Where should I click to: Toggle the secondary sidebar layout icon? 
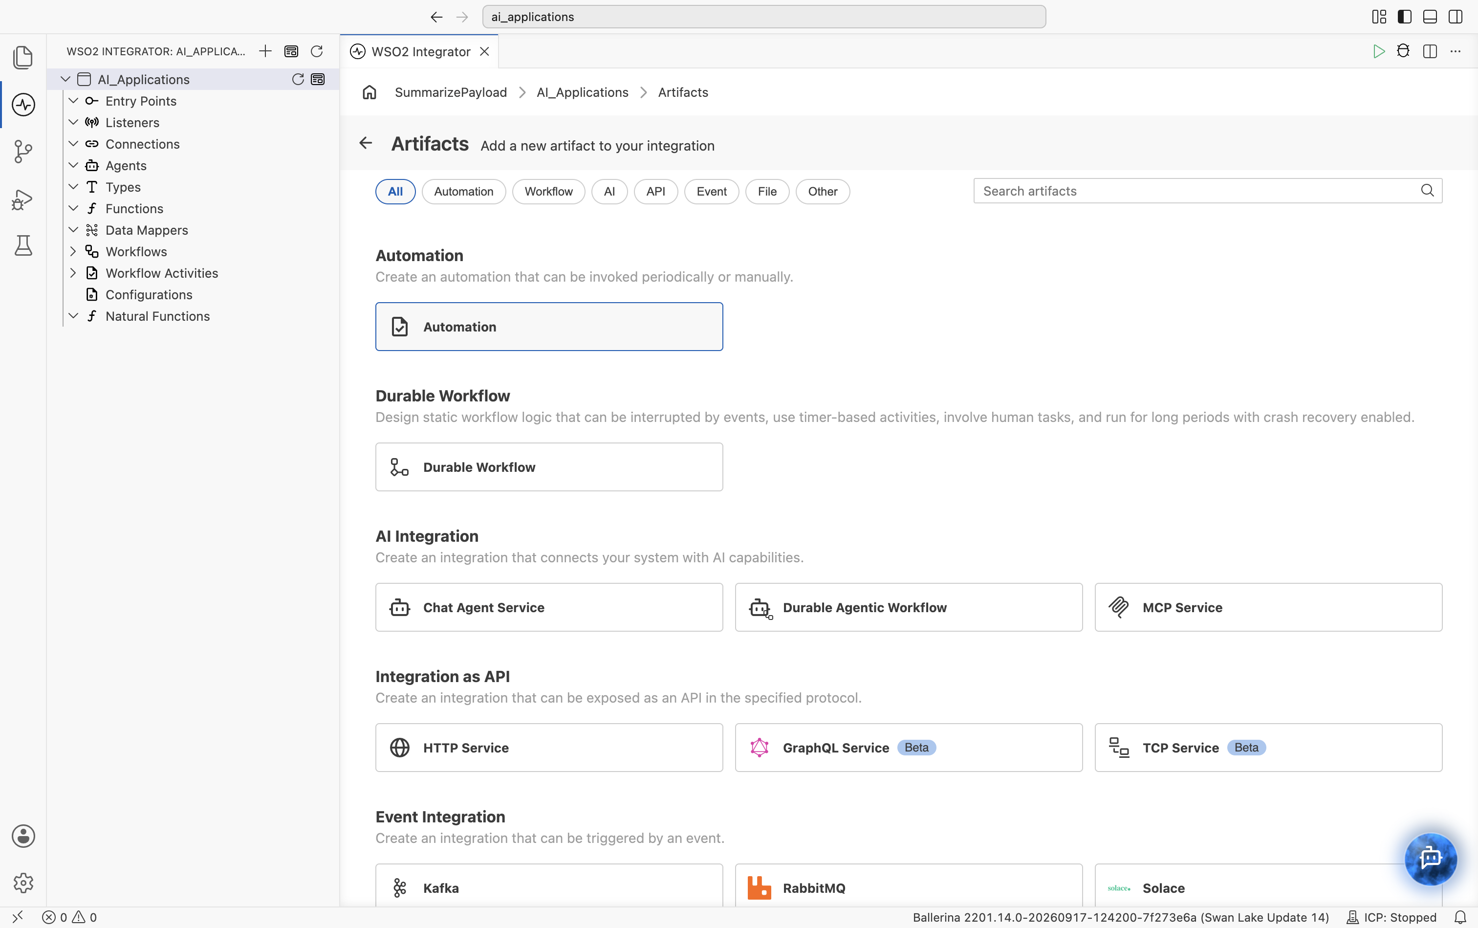coord(1455,17)
